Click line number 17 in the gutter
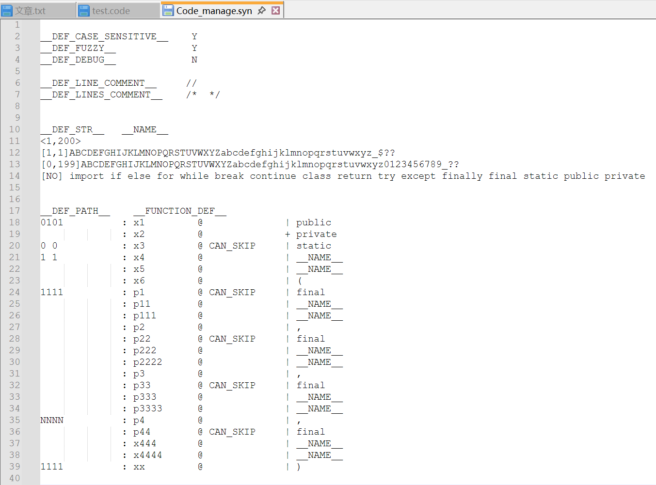The image size is (656, 485). (x=15, y=211)
